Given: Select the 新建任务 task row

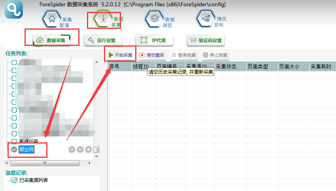Looking at the screenshot, I should point(29,141).
